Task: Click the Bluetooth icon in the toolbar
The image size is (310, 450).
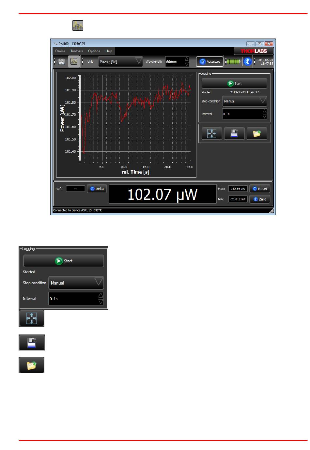Action: pos(248,61)
